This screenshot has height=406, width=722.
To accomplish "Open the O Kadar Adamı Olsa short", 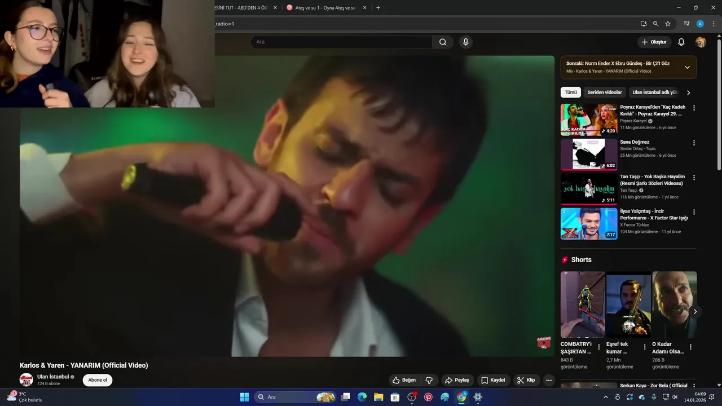I will (675, 304).
